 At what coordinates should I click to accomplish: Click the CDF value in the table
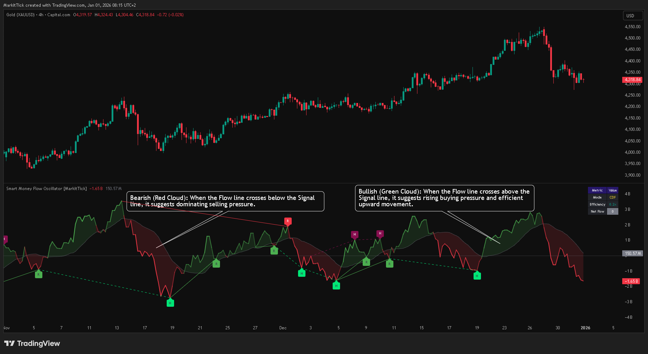click(x=613, y=197)
